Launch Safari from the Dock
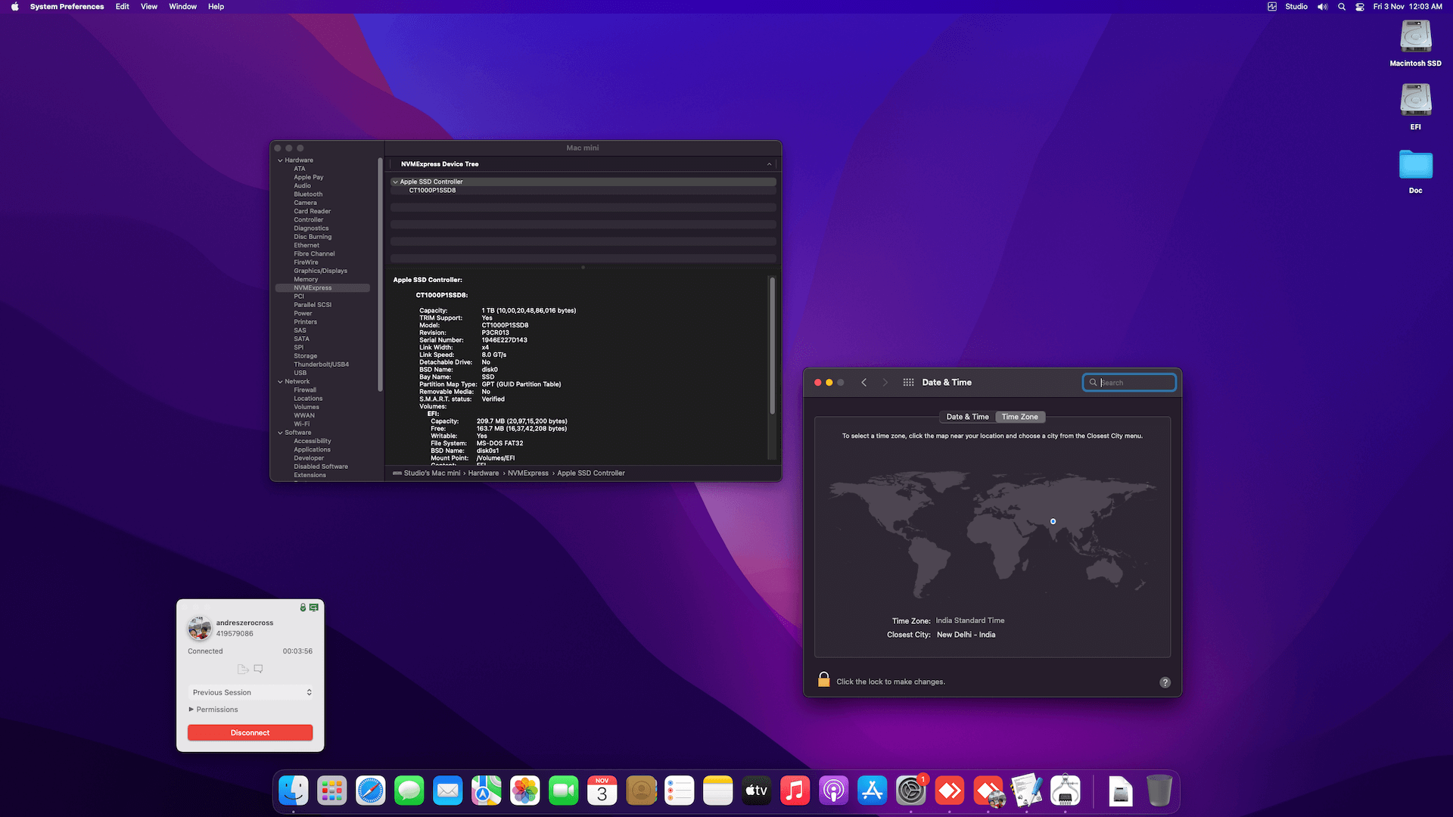 (x=371, y=791)
